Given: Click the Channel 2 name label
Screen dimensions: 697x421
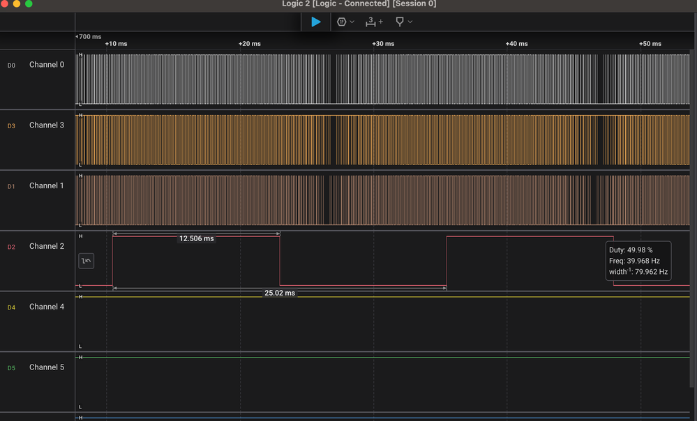Looking at the screenshot, I should [x=47, y=246].
